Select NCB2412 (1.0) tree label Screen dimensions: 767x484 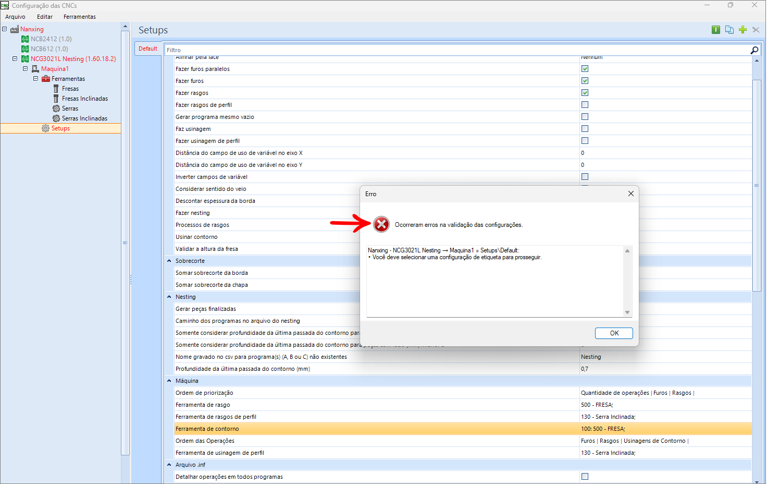[51, 39]
